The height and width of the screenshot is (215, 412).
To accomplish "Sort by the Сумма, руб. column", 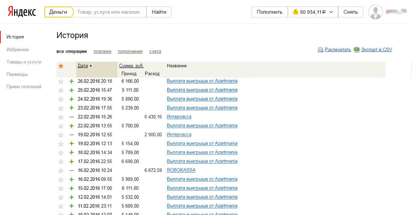I will coord(131,66).
